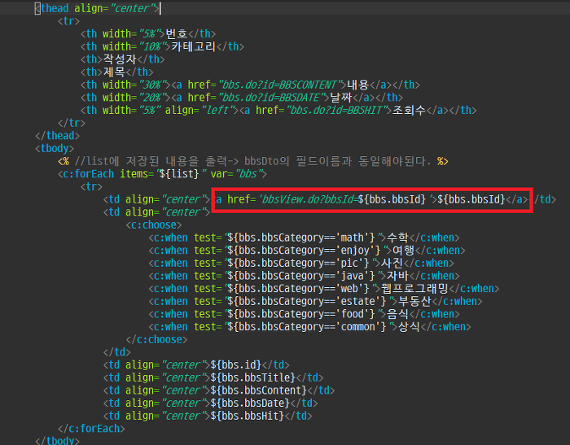Click the label 여행
This screenshot has width=570, height=445.
pyautogui.click(x=404, y=251)
